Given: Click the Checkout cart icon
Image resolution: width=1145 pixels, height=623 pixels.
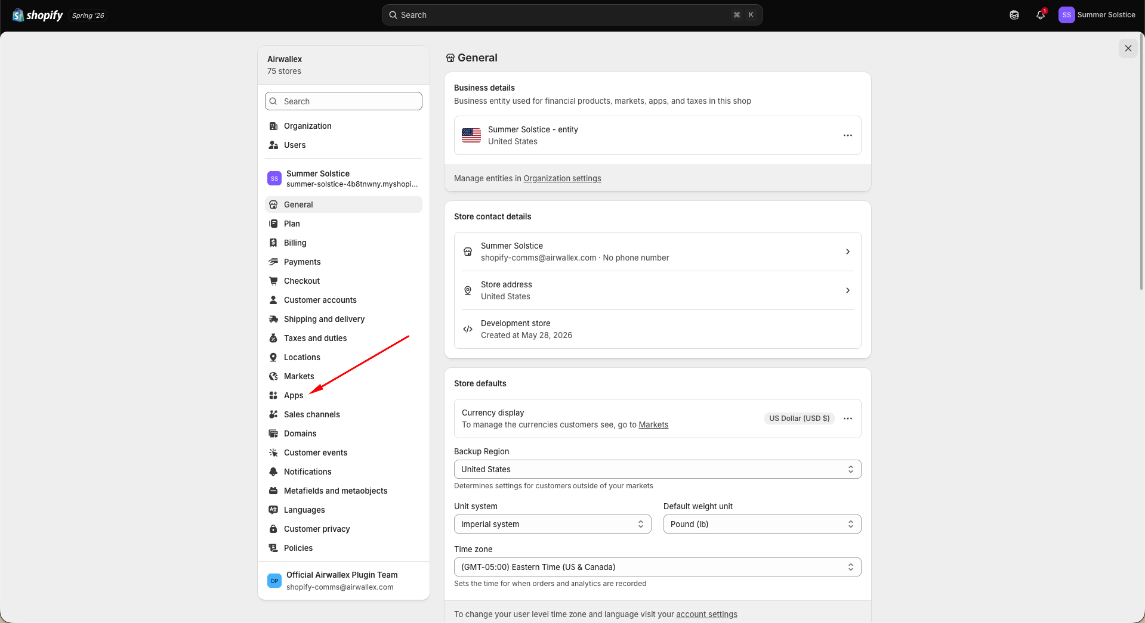Looking at the screenshot, I should point(273,281).
